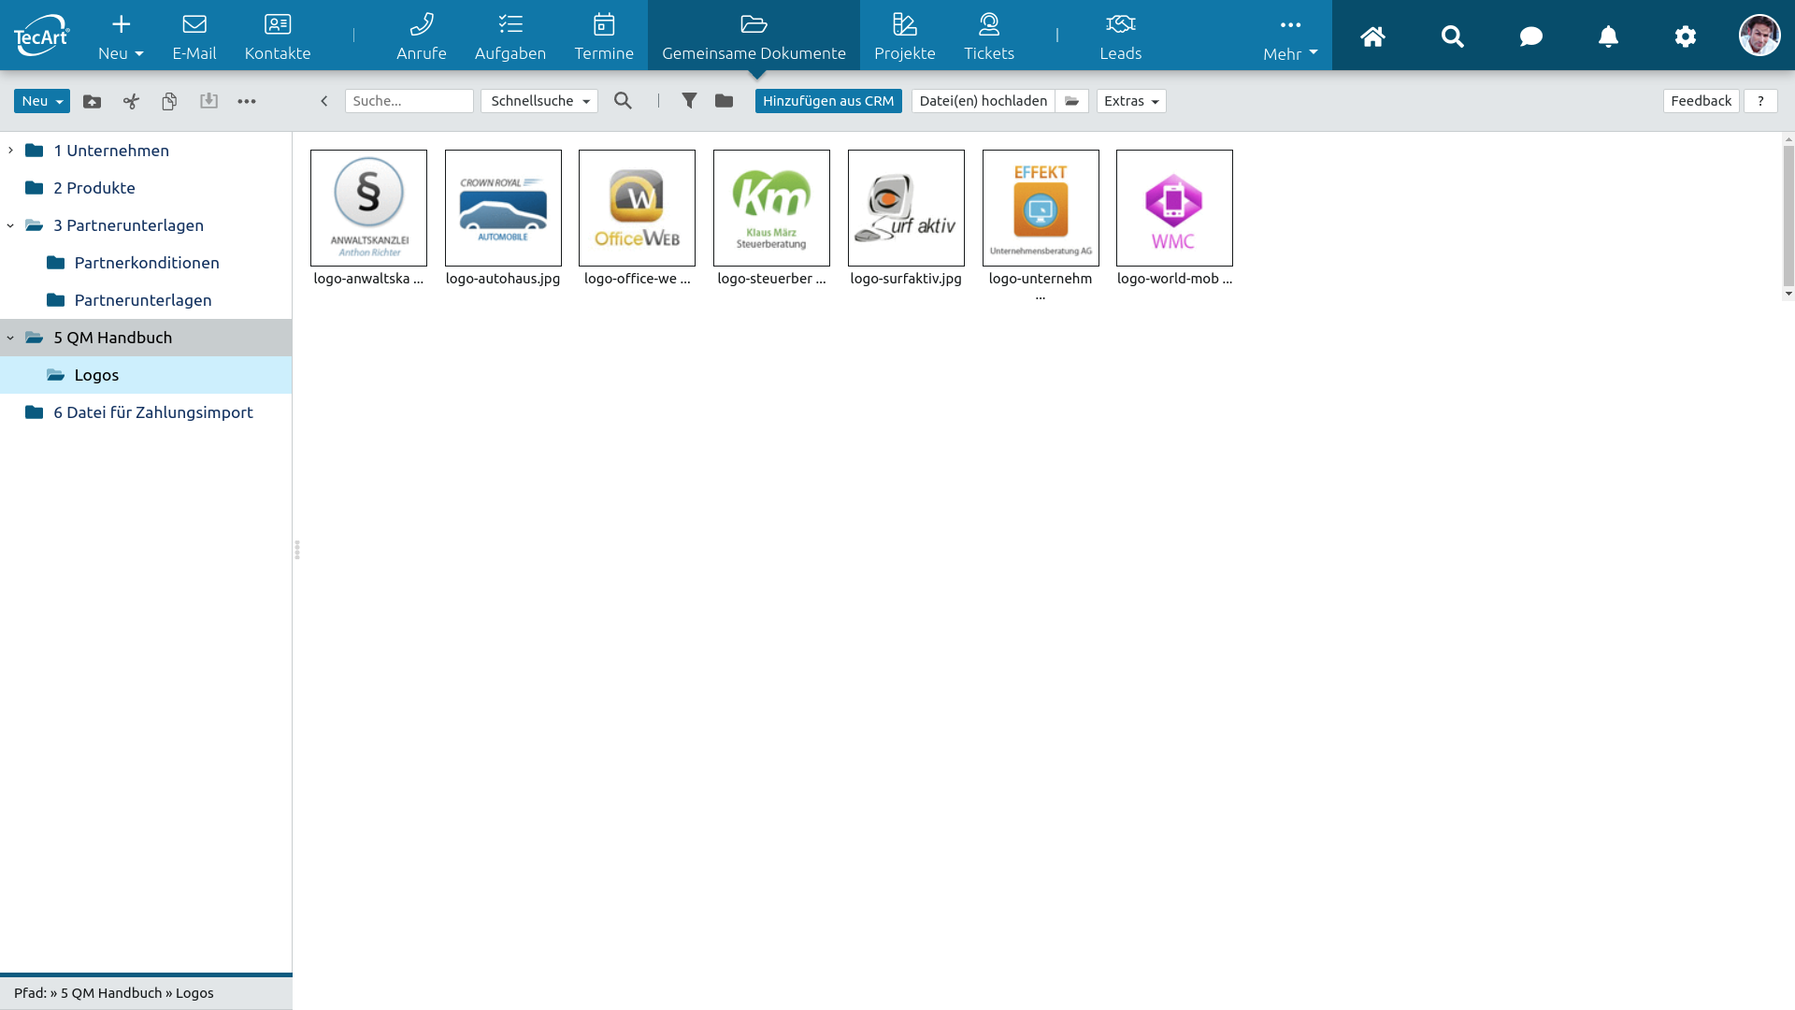This screenshot has width=1795, height=1010.
Task: Click the cut (scissors) toolbar icon
Action: click(131, 101)
